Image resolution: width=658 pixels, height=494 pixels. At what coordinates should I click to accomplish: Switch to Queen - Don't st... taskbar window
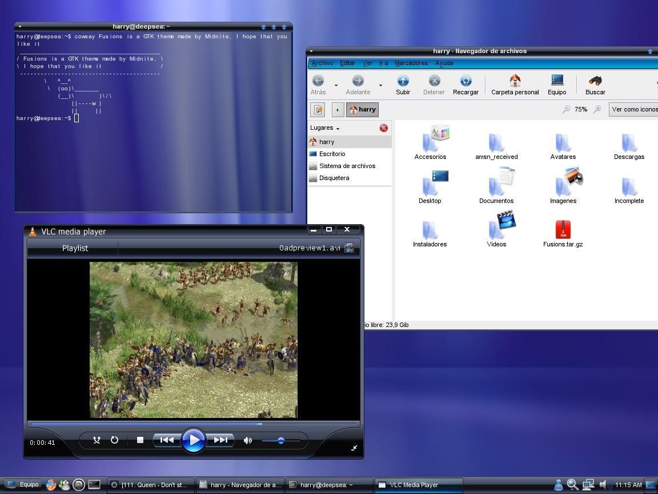point(151,485)
